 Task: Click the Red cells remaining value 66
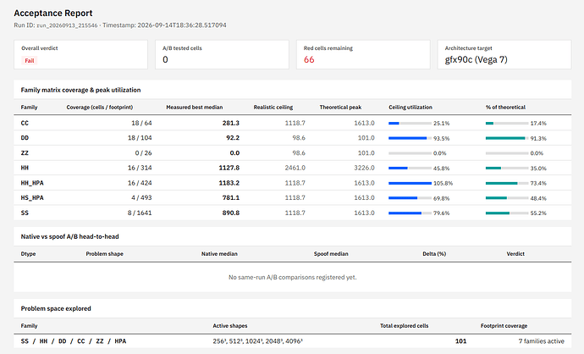pos(309,59)
